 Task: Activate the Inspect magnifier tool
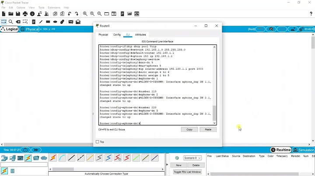pyautogui.click(x=11, y=22)
